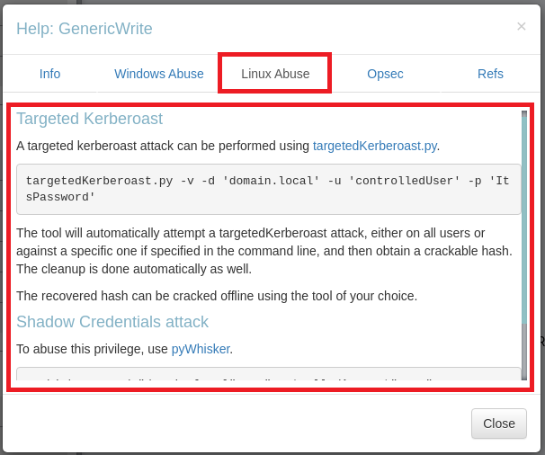Open the targetedKerberoast.py link
Image resolution: width=545 pixels, height=455 pixels.
[374, 146]
